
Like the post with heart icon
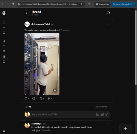[26, 98]
